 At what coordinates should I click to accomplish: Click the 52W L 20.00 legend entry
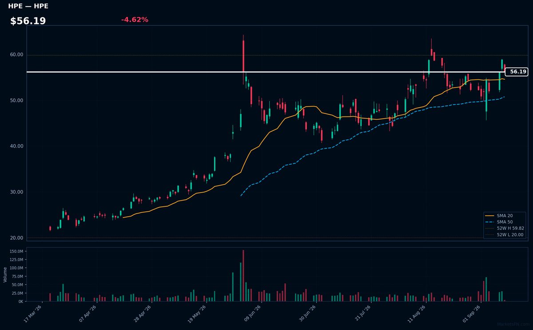pyautogui.click(x=505, y=234)
